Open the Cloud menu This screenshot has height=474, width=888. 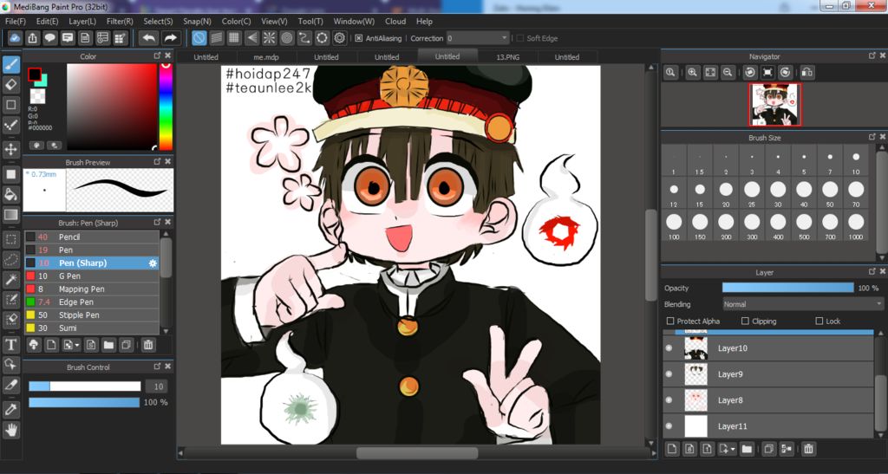(395, 22)
